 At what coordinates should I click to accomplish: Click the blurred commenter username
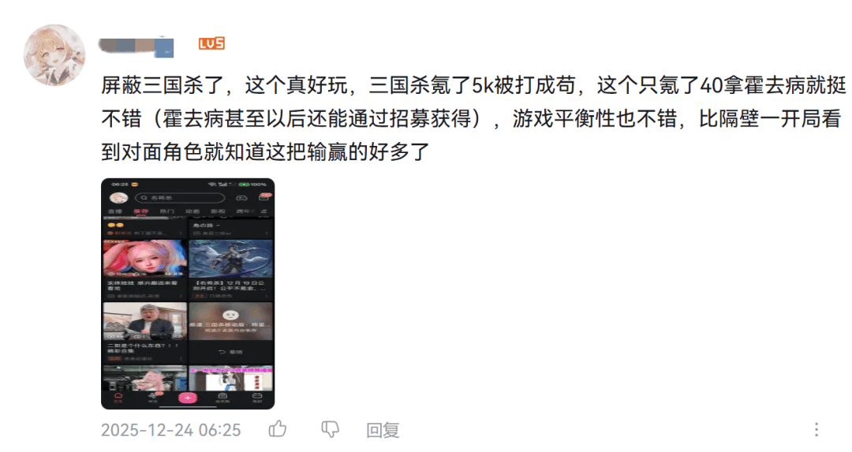point(136,47)
